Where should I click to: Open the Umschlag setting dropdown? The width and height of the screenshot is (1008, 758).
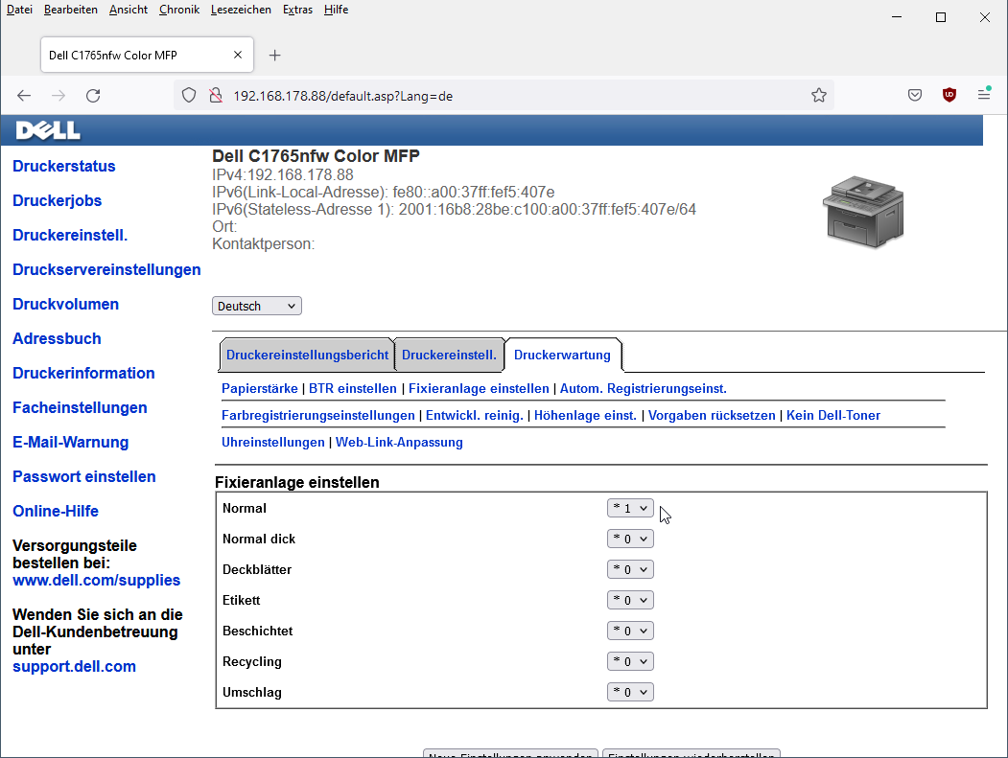point(630,692)
